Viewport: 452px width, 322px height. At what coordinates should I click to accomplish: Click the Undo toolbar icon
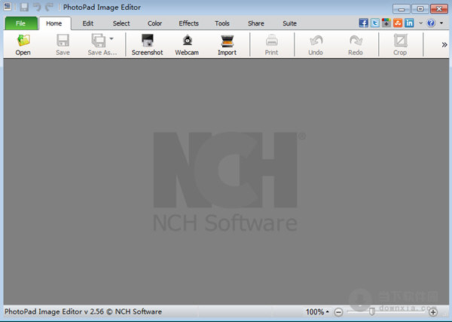pyautogui.click(x=316, y=41)
